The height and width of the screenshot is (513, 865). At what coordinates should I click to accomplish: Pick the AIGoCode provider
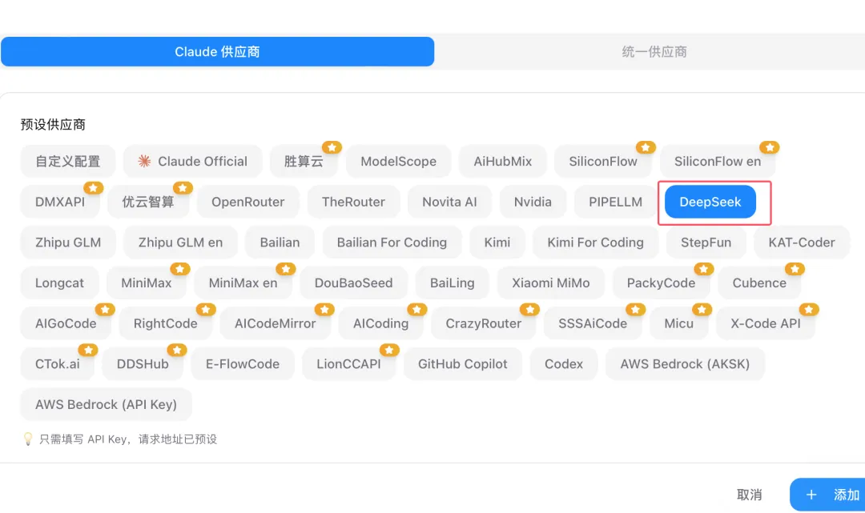[x=66, y=323]
